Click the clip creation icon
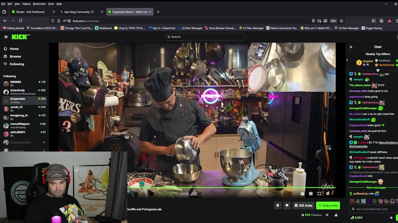The image size is (398, 223). point(302,194)
